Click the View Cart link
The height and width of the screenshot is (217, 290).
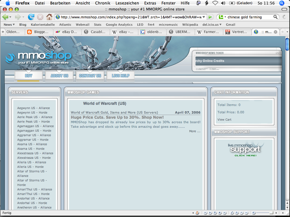(x=224, y=120)
